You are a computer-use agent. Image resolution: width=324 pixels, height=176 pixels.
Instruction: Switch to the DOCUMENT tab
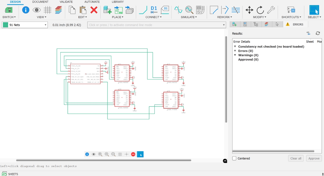pyautogui.click(x=40, y=2)
